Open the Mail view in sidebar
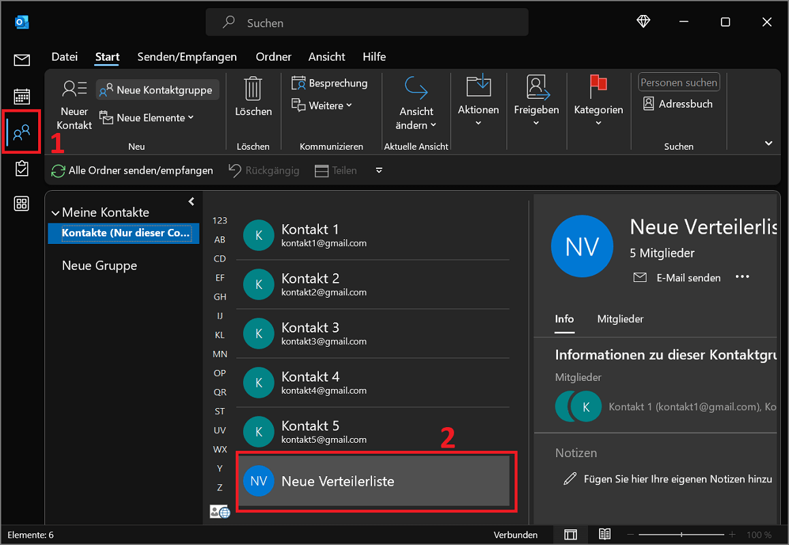Screen dimensions: 789x545 point(22,61)
